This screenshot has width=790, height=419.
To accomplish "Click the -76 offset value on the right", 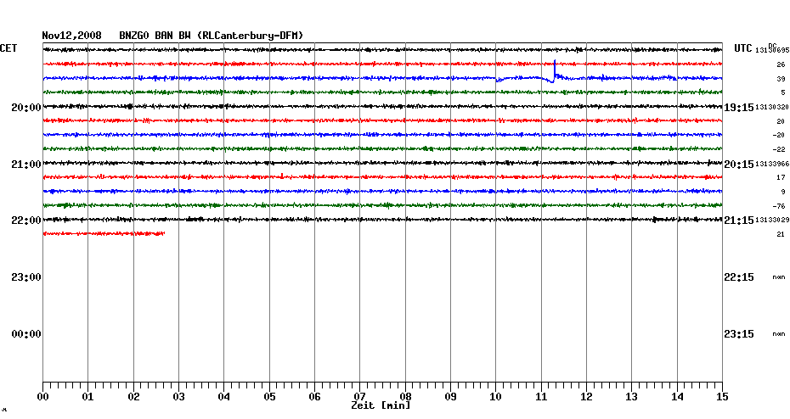I will (x=779, y=206).
